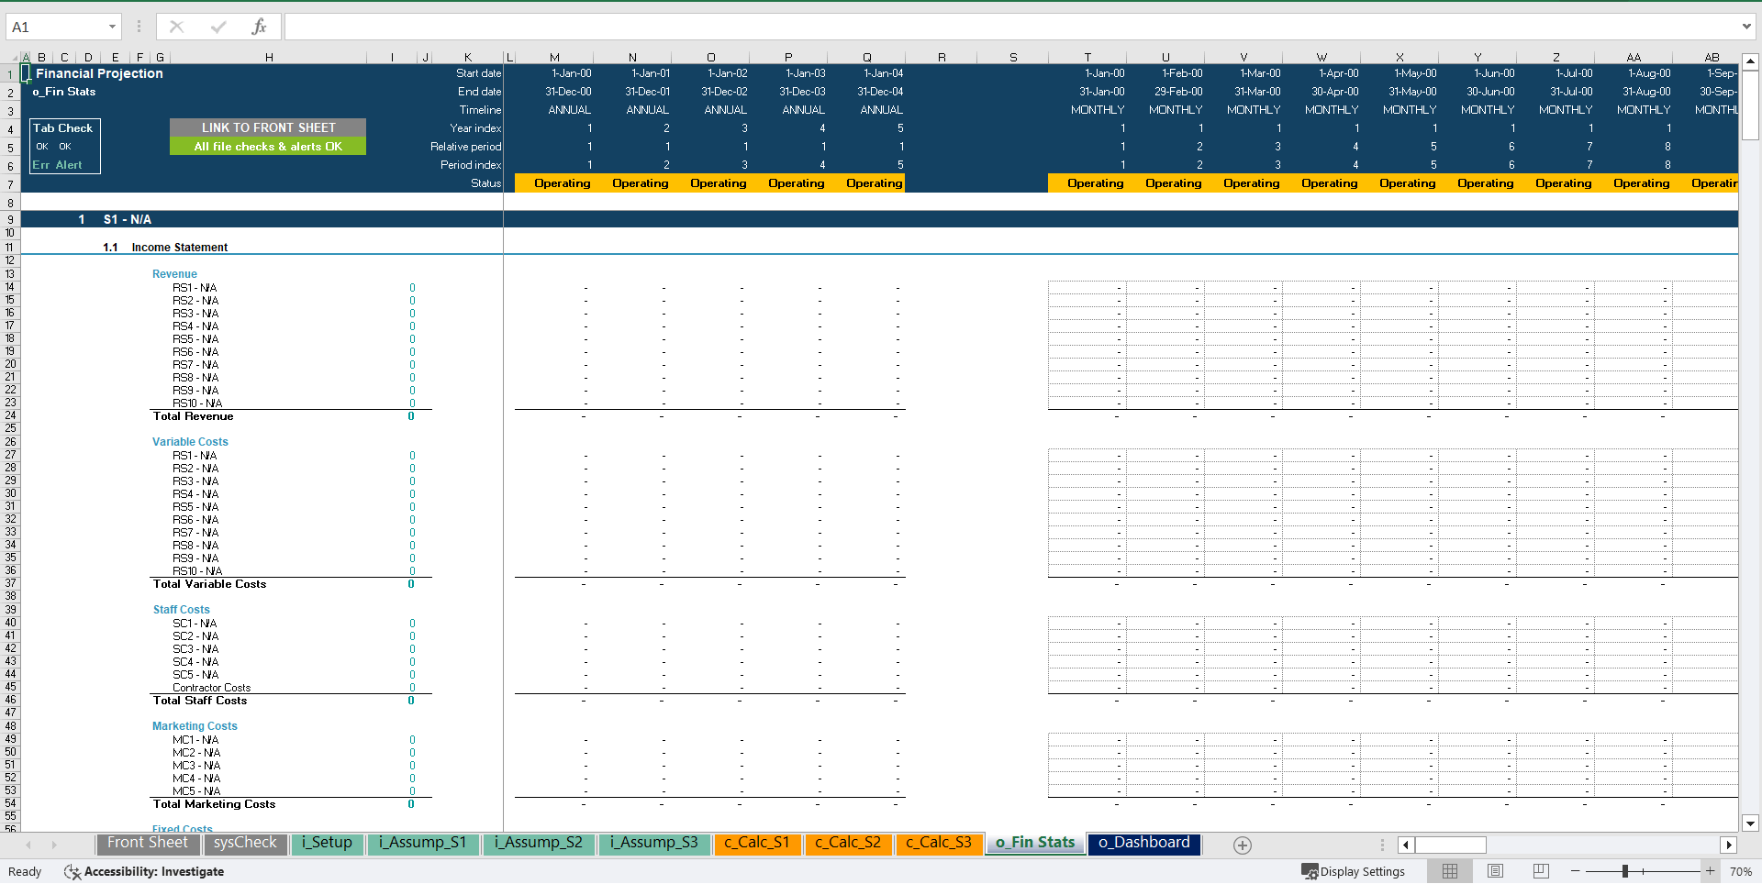This screenshot has width=1762, height=884.
Task: Click the LINK TO FRONT SHEET button
Action: (x=267, y=127)
